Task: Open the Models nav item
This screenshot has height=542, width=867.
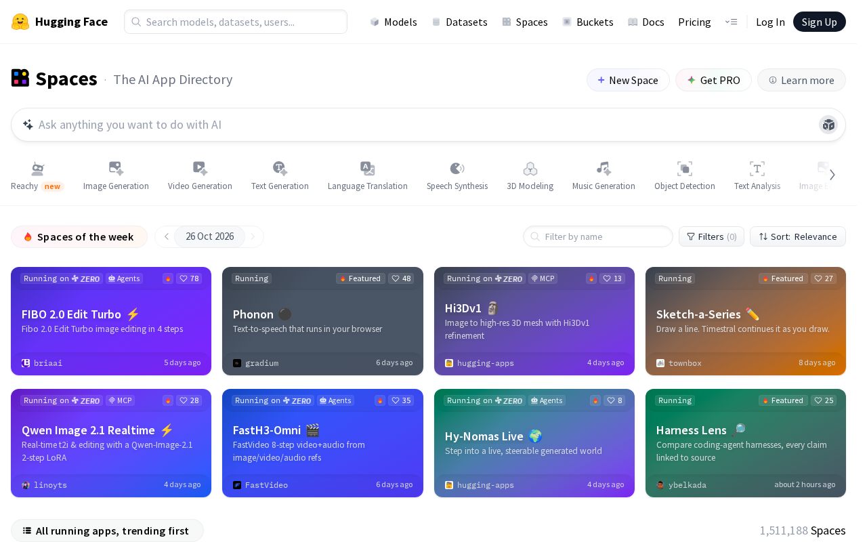Action: pyautogui.click(x=393, y=22)
